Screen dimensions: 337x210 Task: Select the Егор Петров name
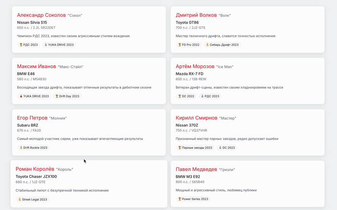pos(32,118)
